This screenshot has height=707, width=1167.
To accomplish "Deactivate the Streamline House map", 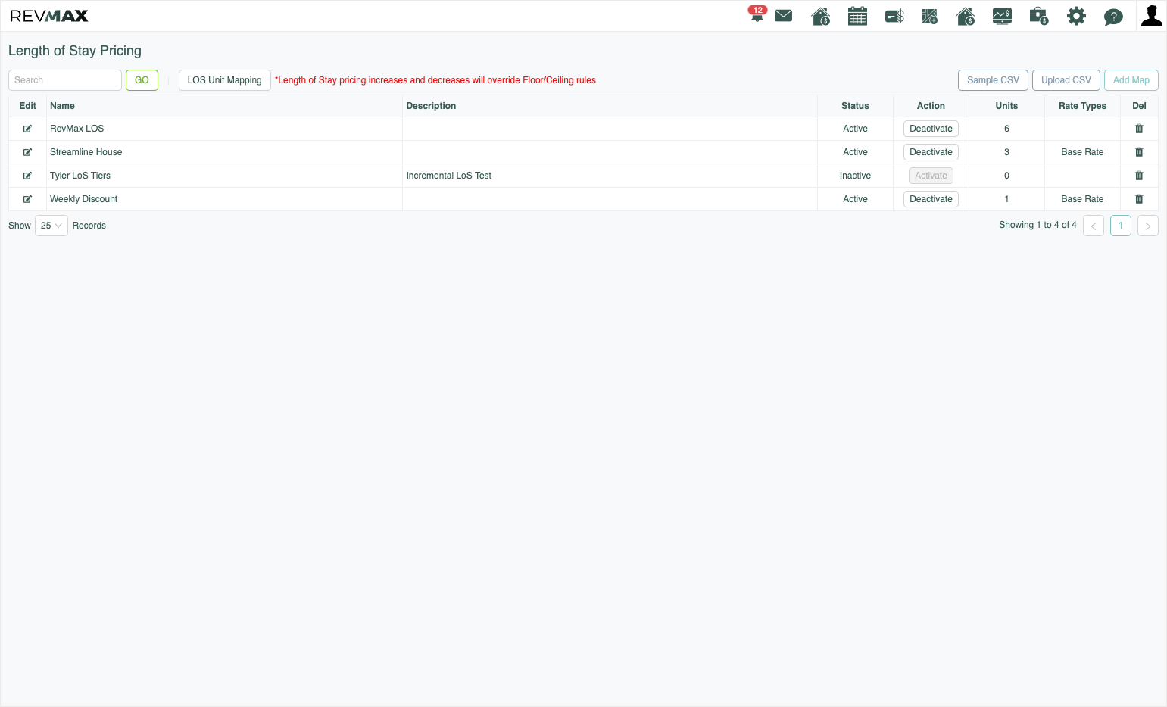I will tap(931, 152).
